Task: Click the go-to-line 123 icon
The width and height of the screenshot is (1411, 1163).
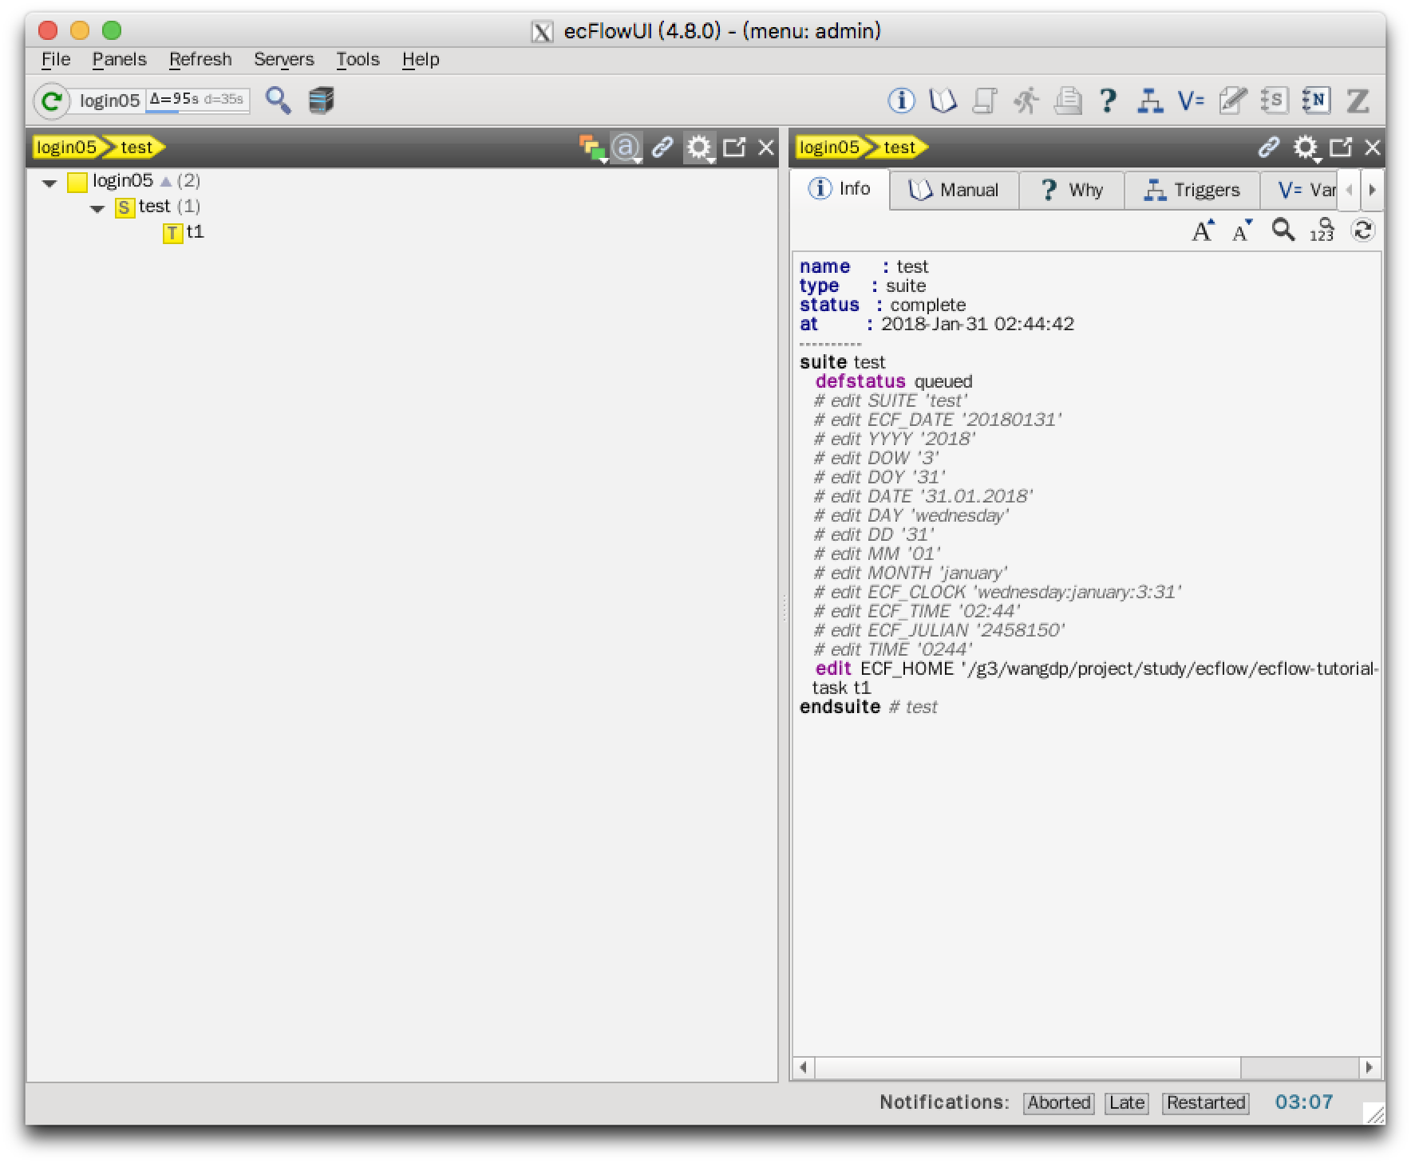Action: (x=1322, y=231)
